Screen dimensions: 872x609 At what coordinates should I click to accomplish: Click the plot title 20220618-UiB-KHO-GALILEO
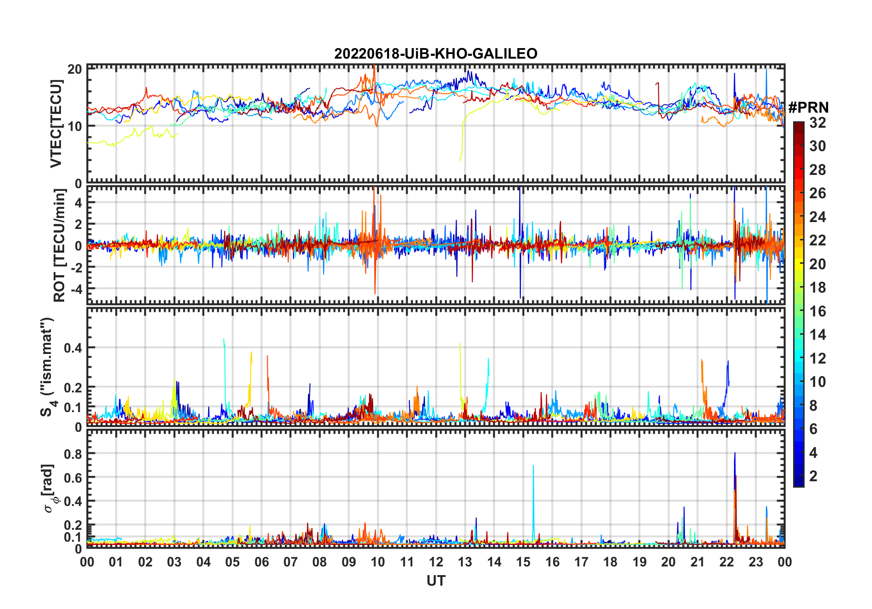[x=436, y=54]
